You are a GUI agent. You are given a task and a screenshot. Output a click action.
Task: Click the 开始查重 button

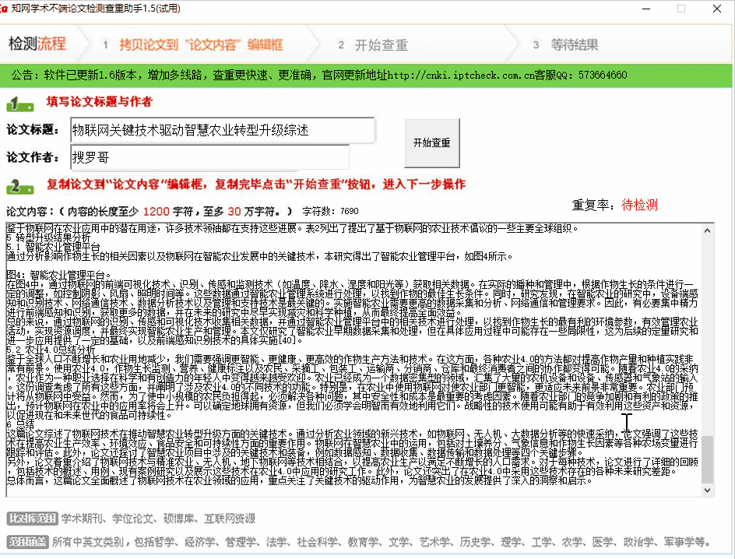(431, 143)
